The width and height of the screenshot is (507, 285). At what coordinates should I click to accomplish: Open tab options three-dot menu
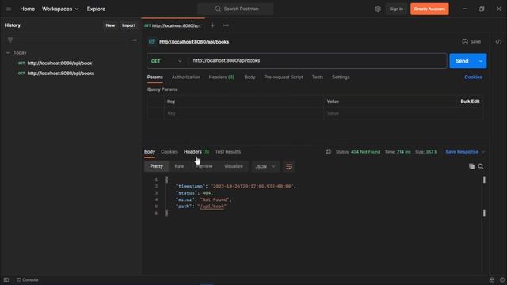[x=226, y=25]
